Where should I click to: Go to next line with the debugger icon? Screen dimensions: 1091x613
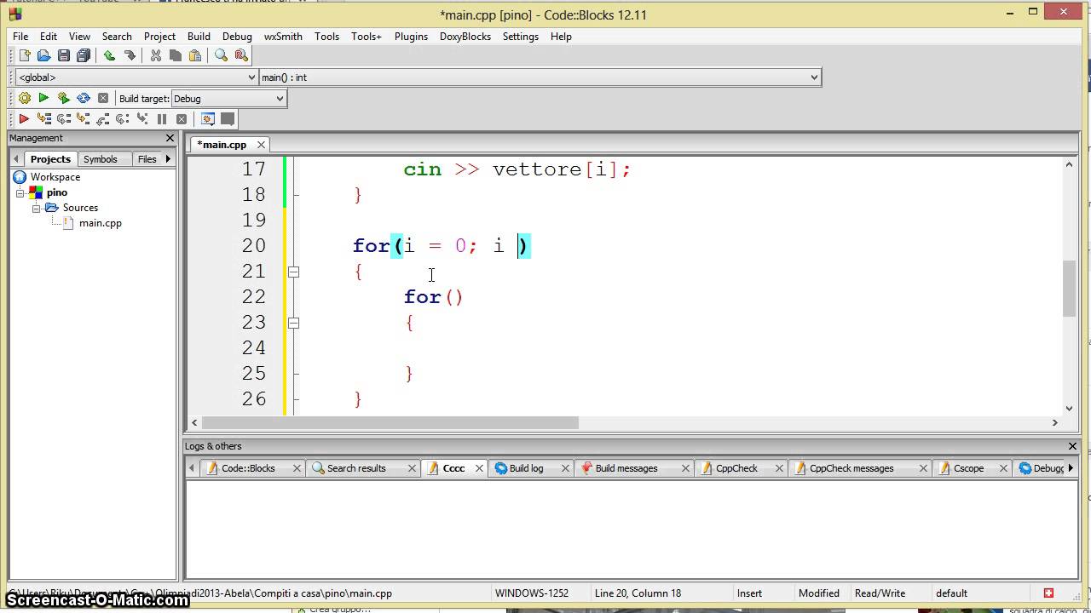click(63, 119)
